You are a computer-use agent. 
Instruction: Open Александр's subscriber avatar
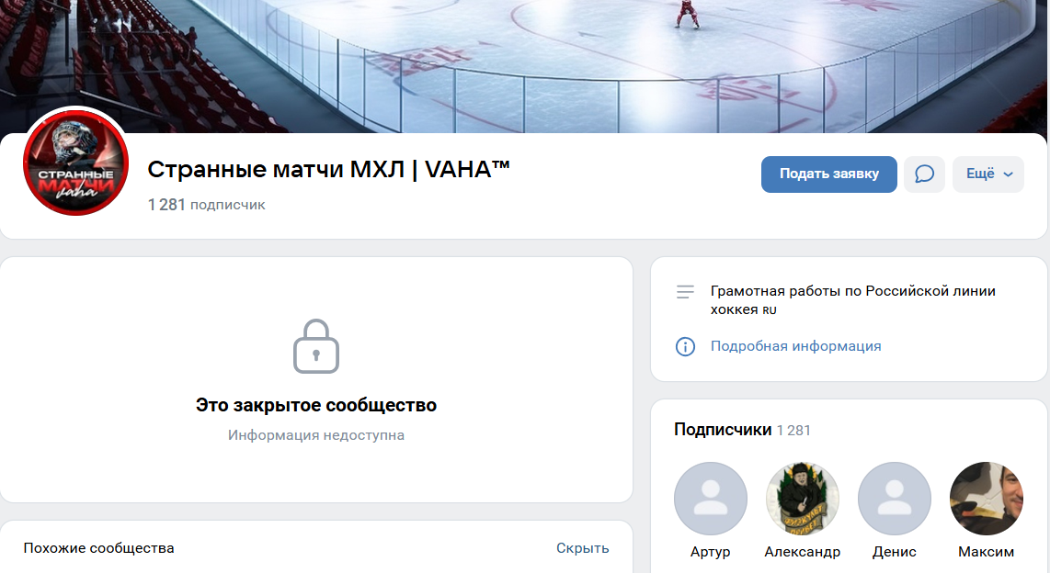(x=803, y=499)
